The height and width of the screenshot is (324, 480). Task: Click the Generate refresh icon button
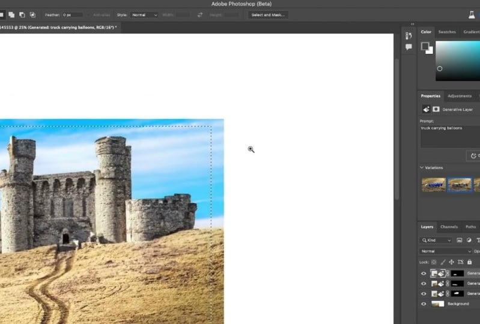473,156
